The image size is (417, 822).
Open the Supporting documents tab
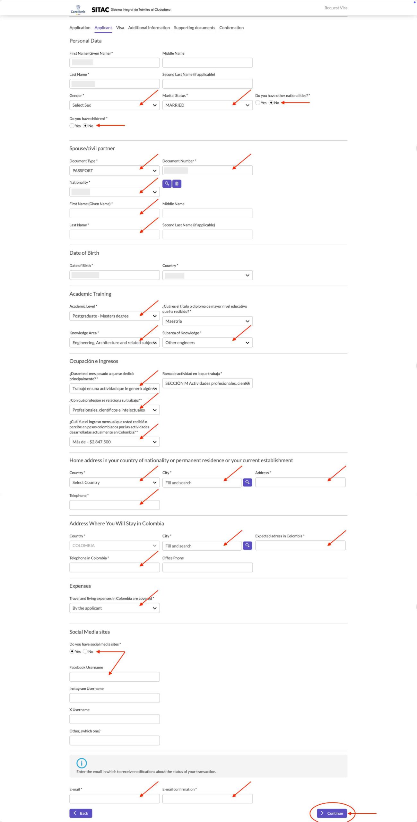[x=194, y=28]
